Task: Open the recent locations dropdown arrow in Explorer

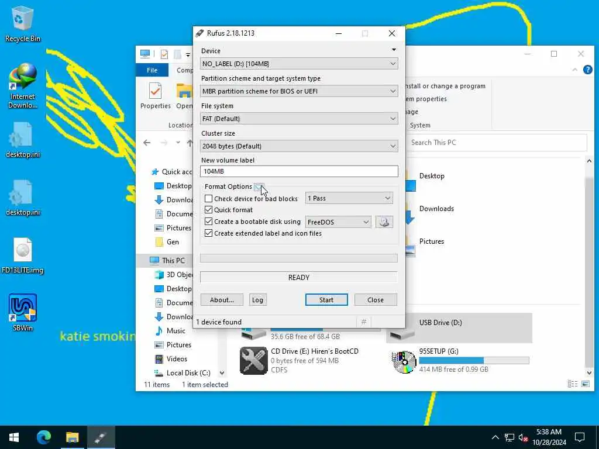Action: [178, 143]
